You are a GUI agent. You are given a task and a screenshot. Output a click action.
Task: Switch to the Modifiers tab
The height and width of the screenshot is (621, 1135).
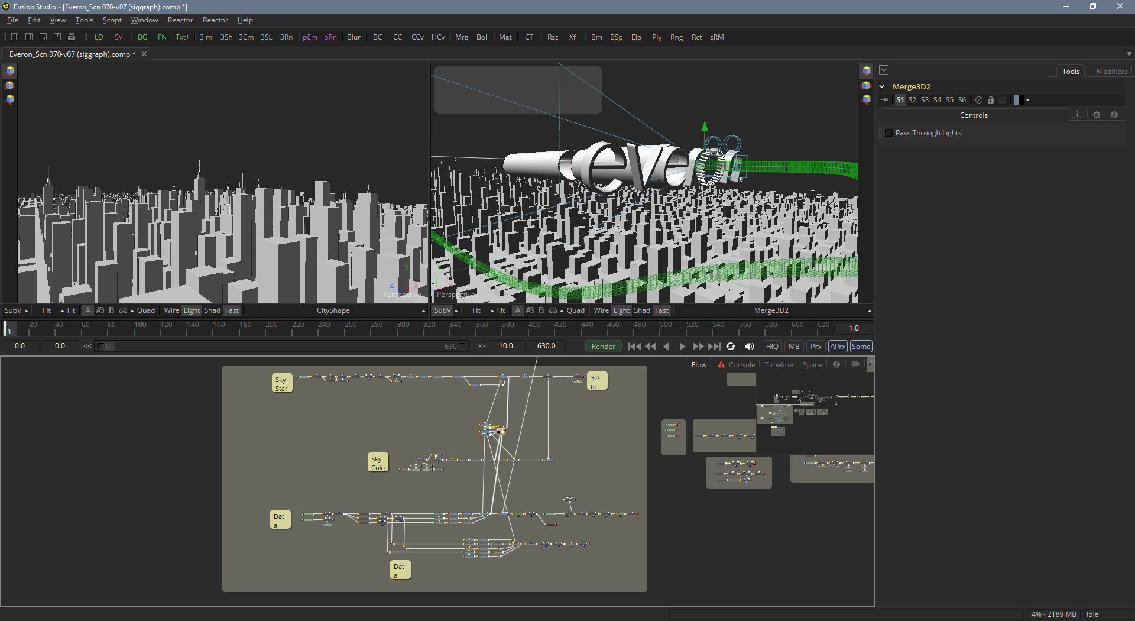[x=1111, y=71]
